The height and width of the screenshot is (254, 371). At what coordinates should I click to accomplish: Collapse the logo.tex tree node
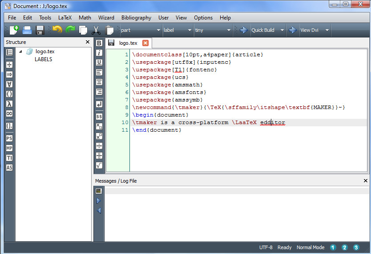click(20, 51)
